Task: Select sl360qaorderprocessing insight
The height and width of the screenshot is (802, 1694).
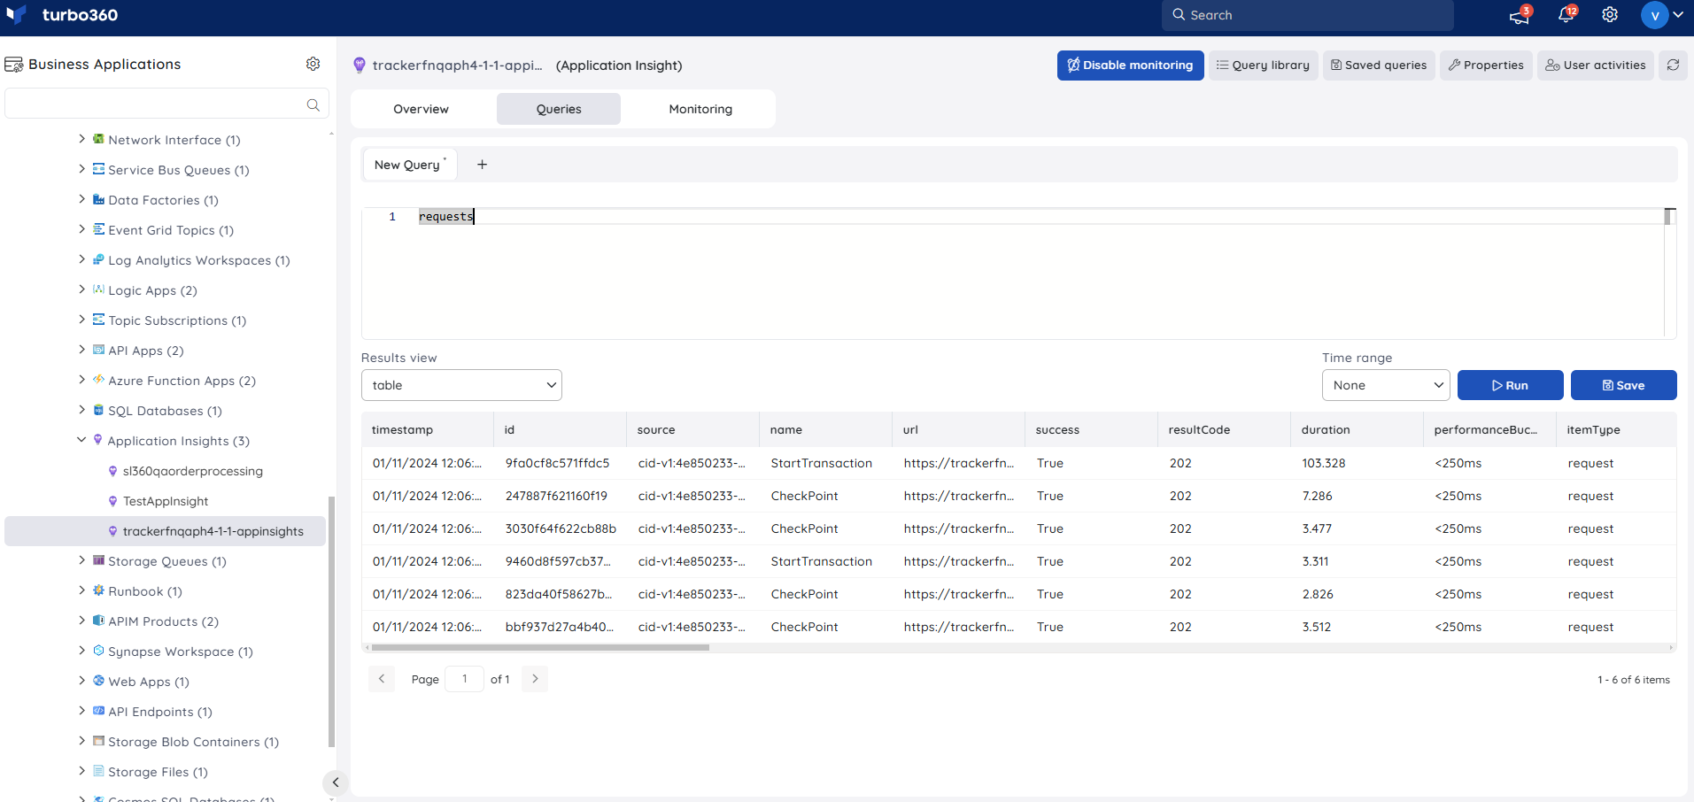Action: click(x=192, y=471)
